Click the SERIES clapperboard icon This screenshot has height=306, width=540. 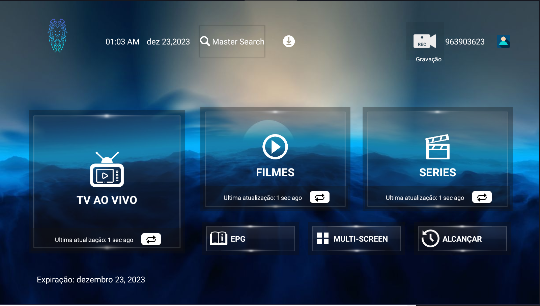click(437, 147)
